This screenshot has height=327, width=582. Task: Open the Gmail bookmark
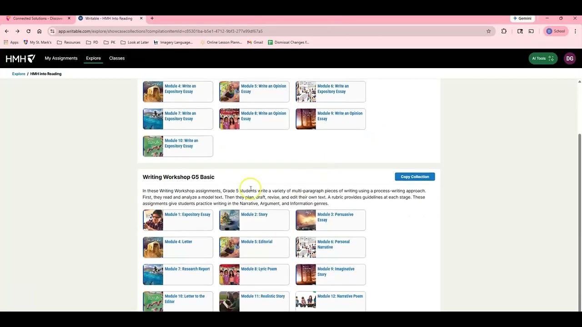point(255,42)
